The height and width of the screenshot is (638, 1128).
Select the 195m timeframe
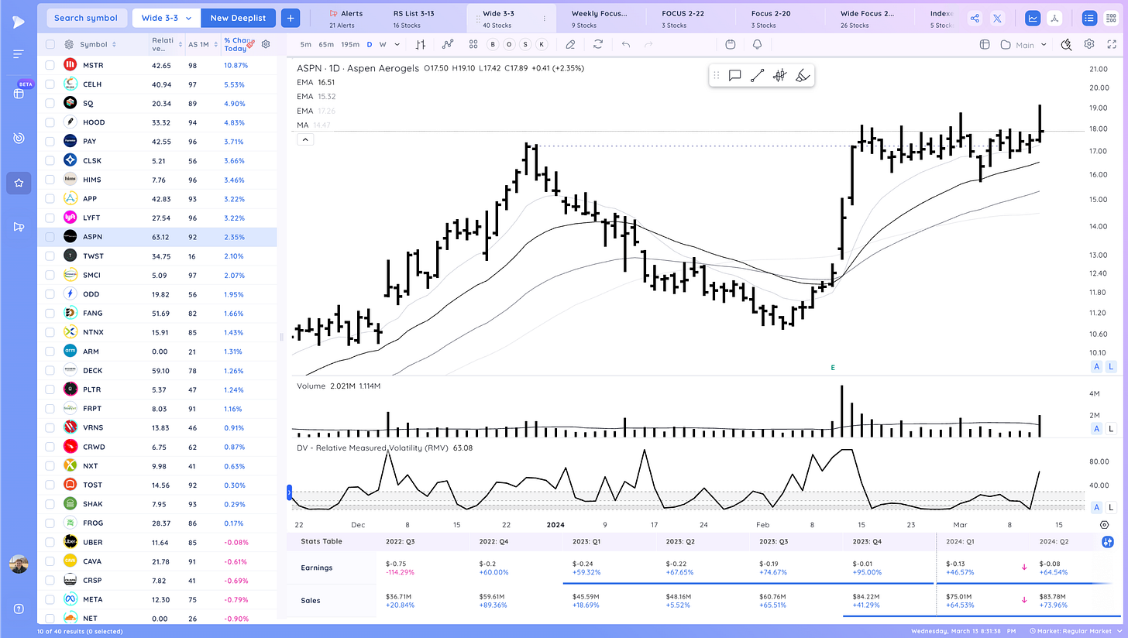350,44
